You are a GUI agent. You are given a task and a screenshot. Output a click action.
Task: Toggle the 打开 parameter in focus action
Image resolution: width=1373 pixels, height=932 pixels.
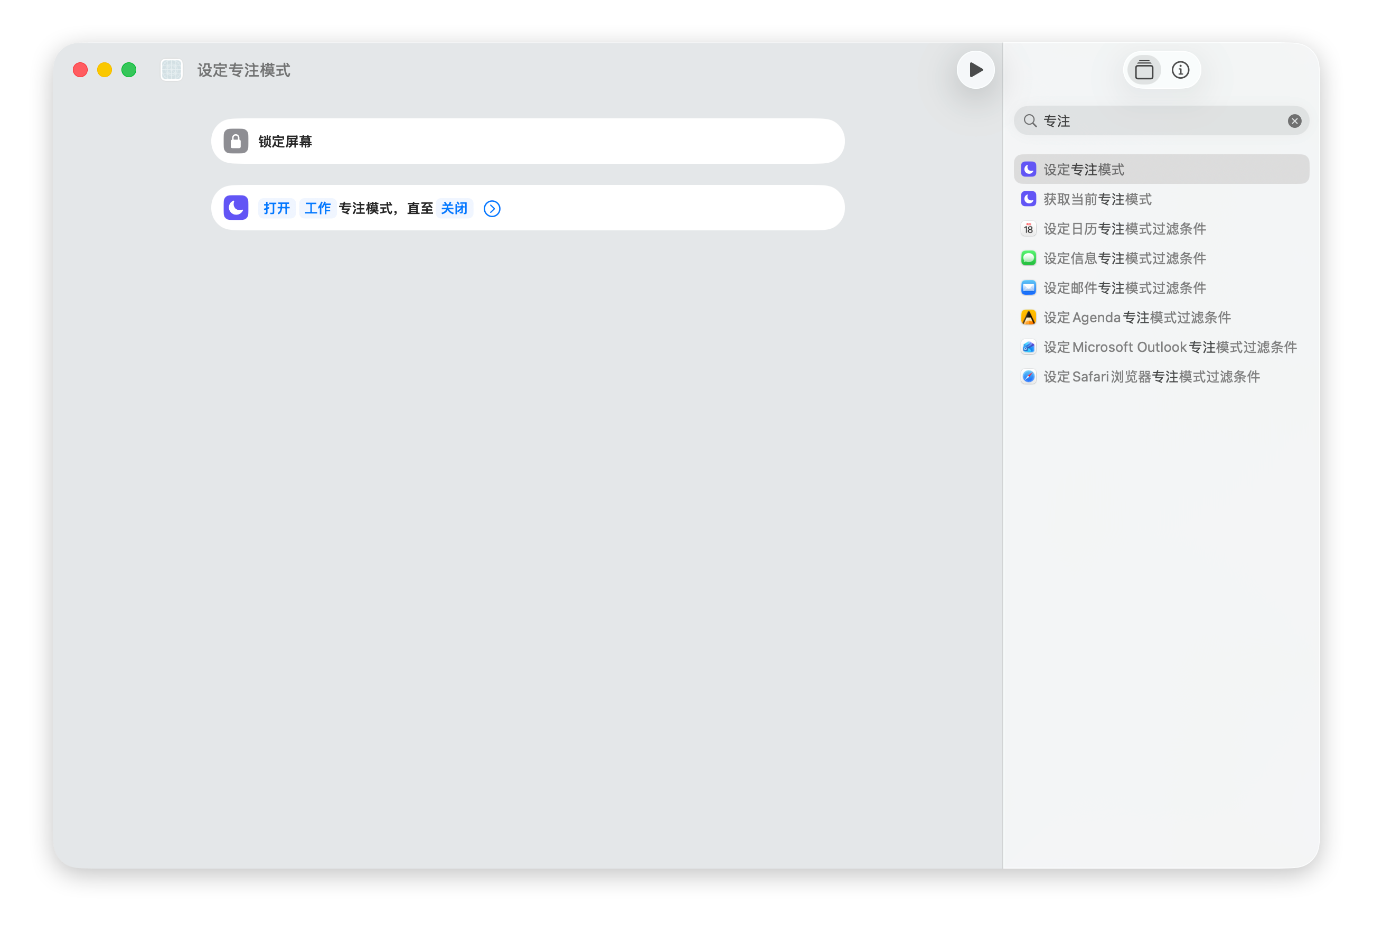pyautogui.click(x=277, y=208)
